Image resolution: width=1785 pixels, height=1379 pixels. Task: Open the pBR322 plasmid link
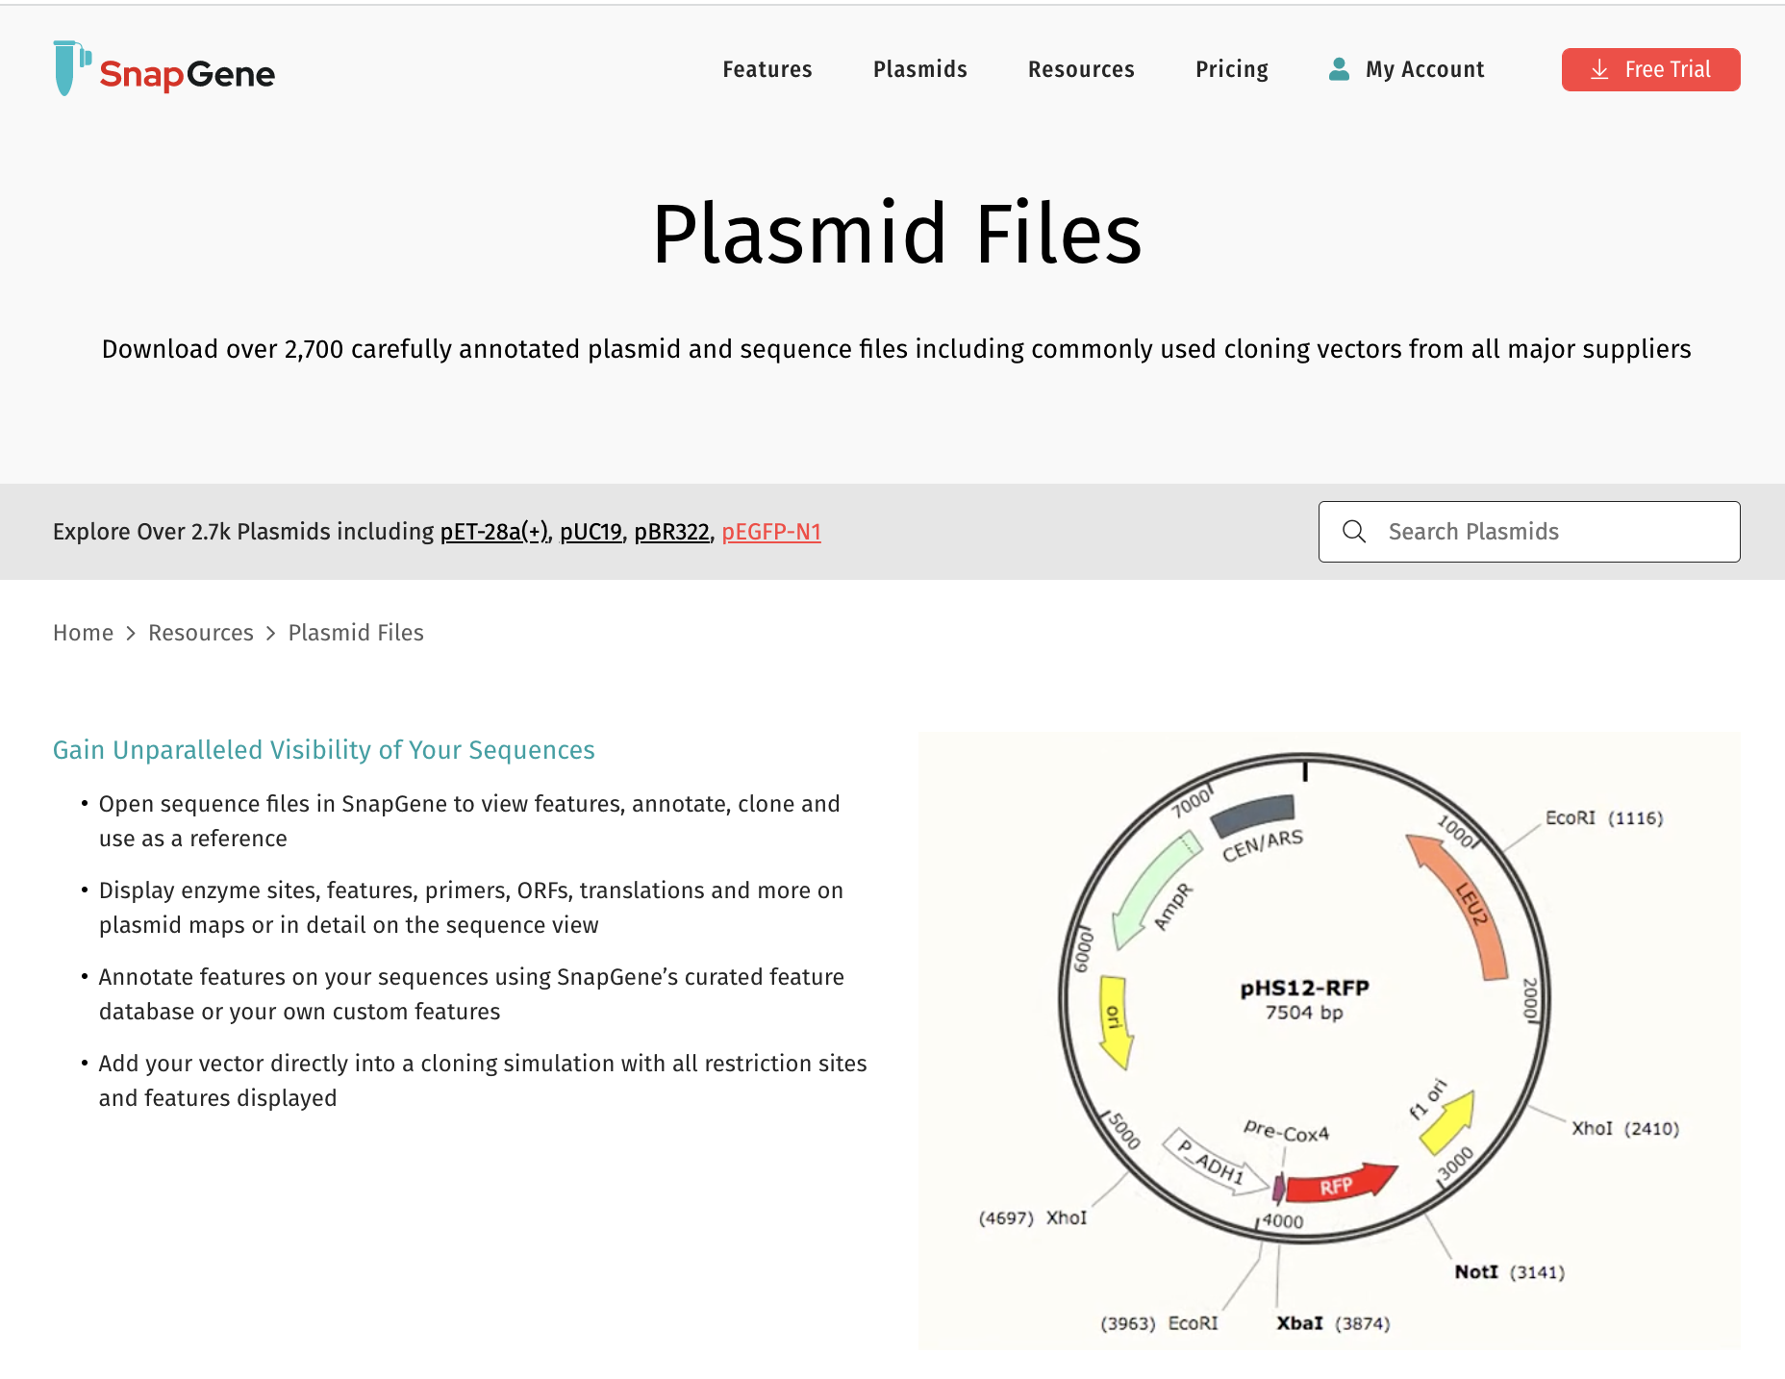click(x=671, y=531)
